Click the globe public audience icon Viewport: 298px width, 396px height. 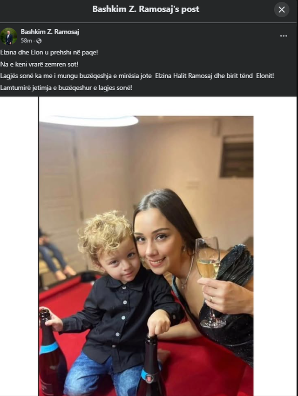39,40
